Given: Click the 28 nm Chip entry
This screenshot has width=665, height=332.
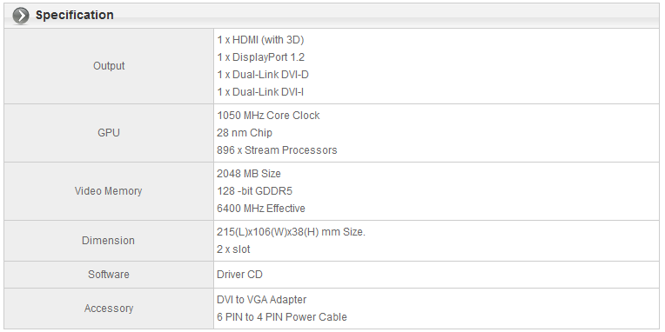Looking at the screenshot, I should coord(245,133).
